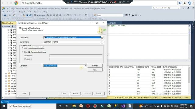Click the Bandicam pencil draw icon
Image resolution: width=195 pixels, height=109 pixels.
click(x=124, y=2)
